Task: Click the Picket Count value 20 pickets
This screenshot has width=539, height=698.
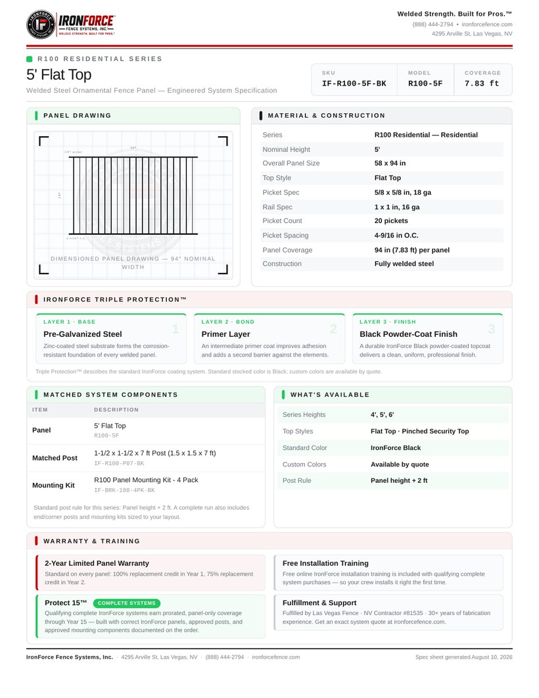Action: point(391,221)
